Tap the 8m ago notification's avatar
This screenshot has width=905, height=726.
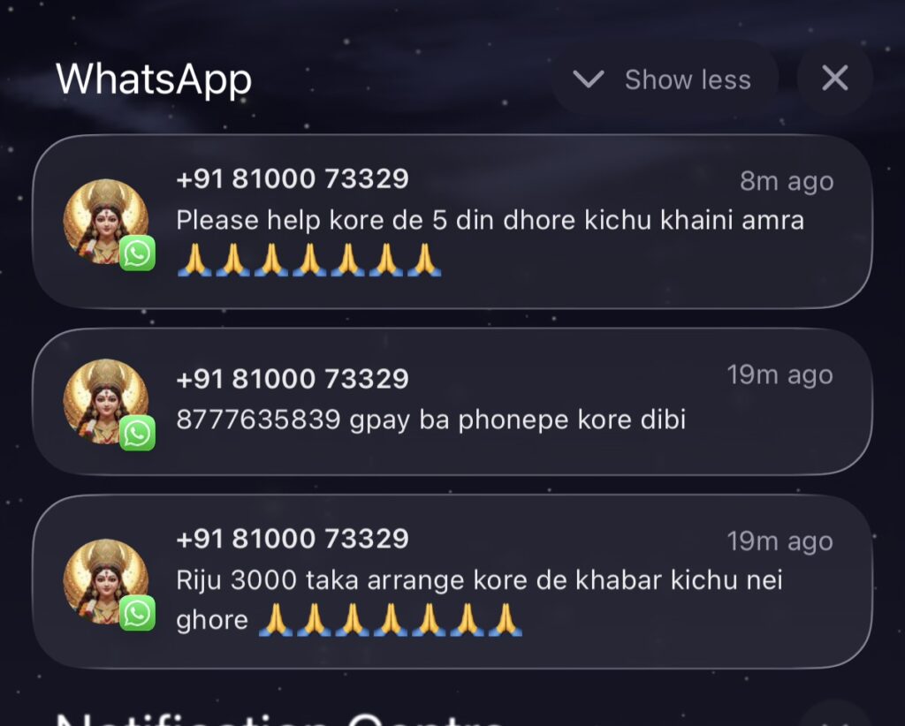(x=106, y=222)
